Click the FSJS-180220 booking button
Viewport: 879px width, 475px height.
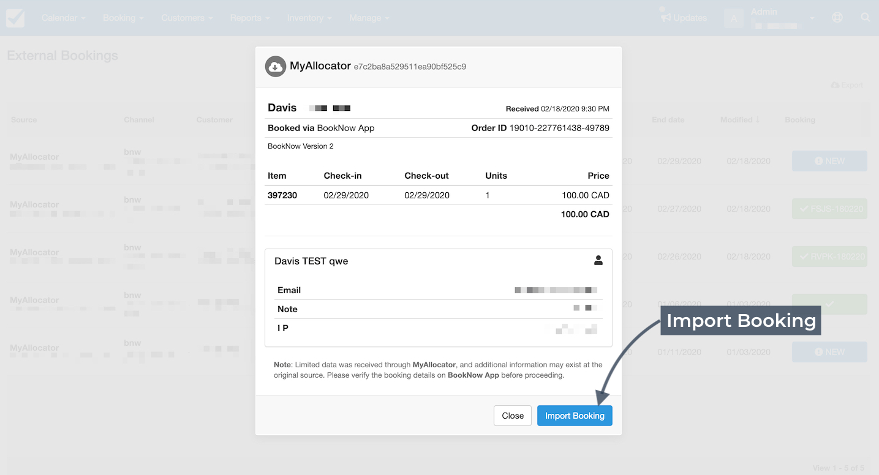(829, 209)
